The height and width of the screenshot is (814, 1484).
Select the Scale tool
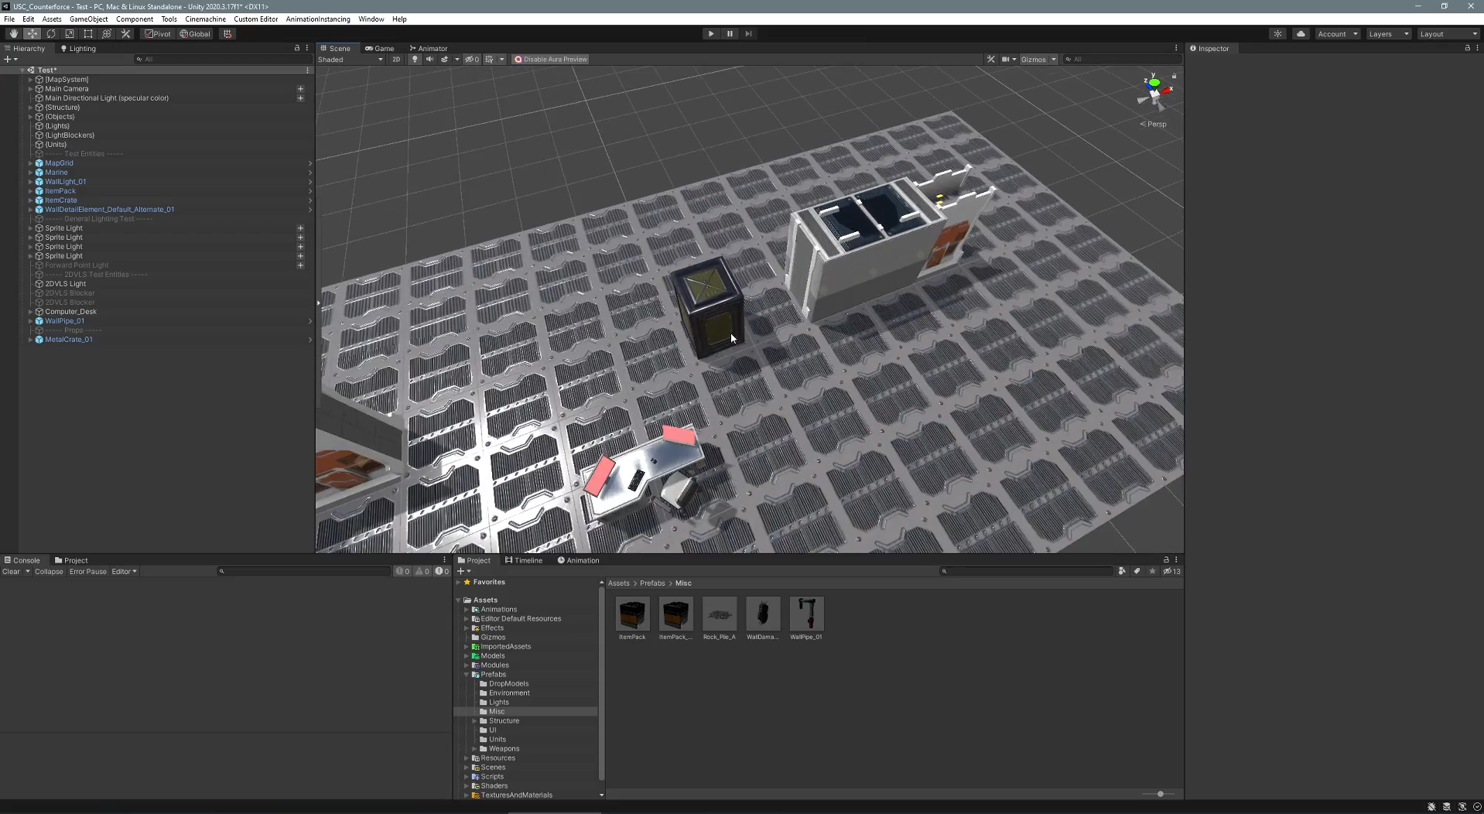(x=70, y=34)
